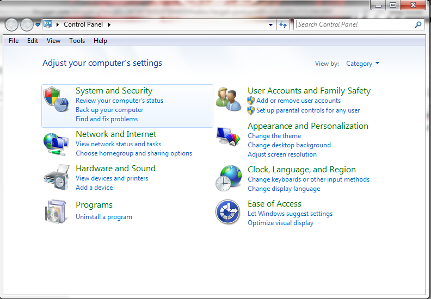Open Clock, Language, and Region heading

(x=301, y=170)
